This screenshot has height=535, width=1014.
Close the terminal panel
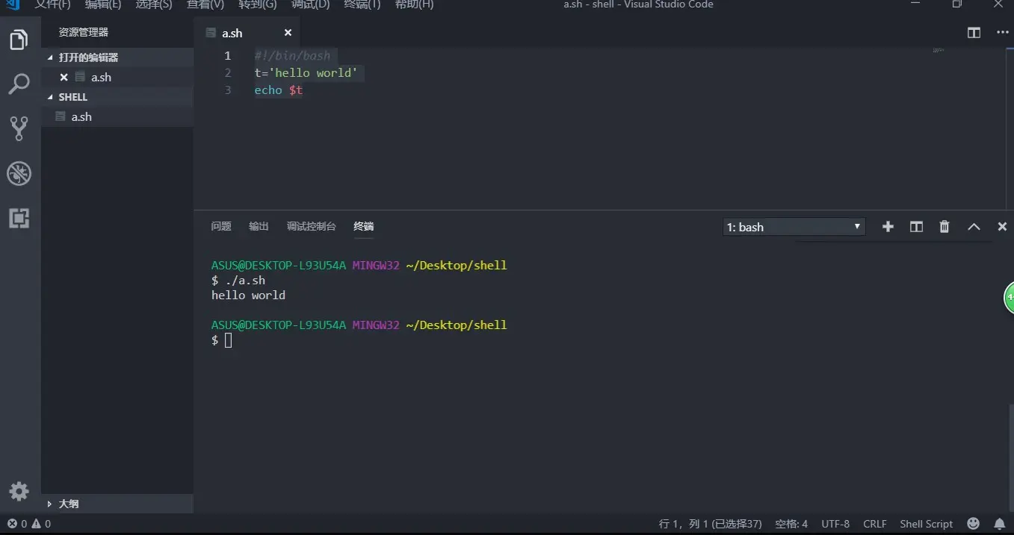point(1002,227)
